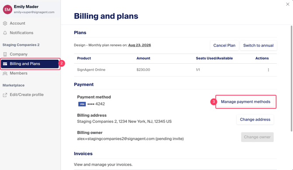Click Switch to annual button

(258, 45)
